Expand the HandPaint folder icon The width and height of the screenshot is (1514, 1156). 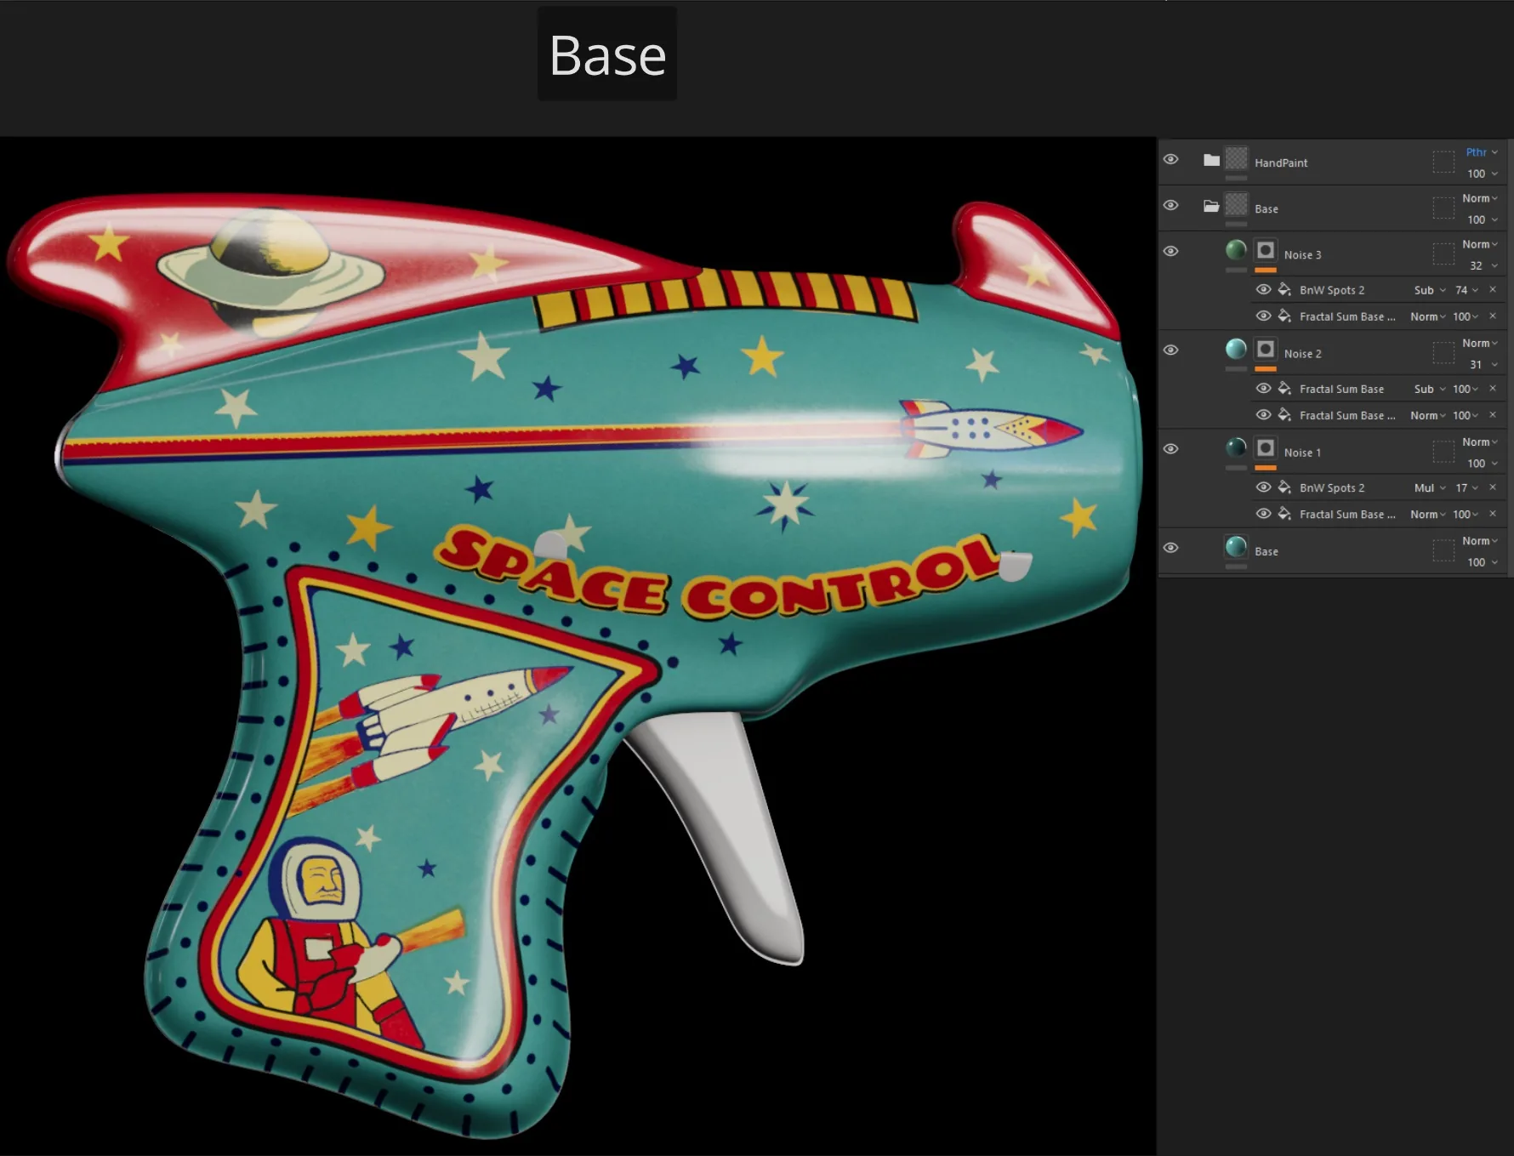point(1211,160)
